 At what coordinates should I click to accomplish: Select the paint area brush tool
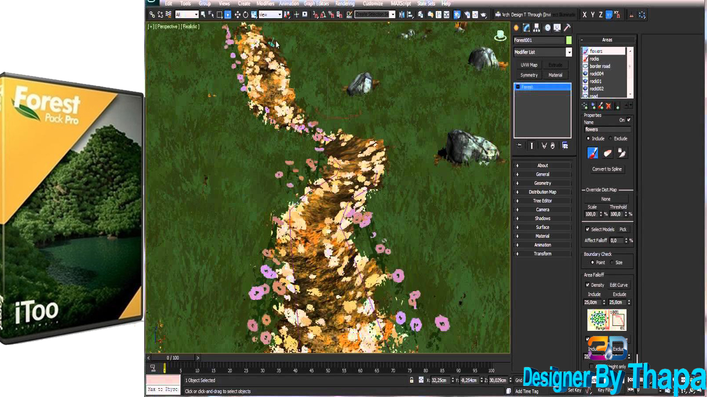pyautogui.click(x=593, y=153)
